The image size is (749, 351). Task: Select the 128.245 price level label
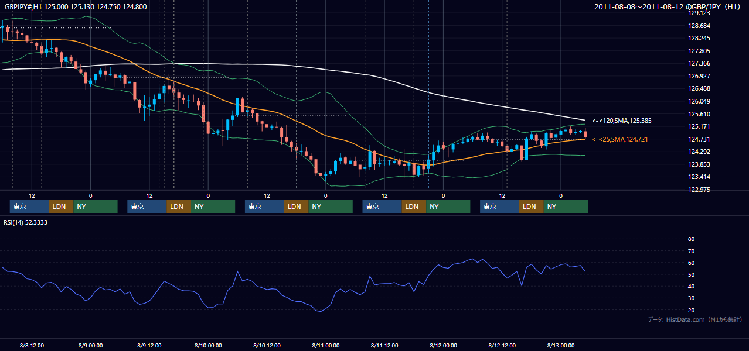(x=699, y=38)
